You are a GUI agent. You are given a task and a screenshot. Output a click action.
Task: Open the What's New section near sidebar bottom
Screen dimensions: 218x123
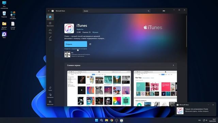pos(50,88)
